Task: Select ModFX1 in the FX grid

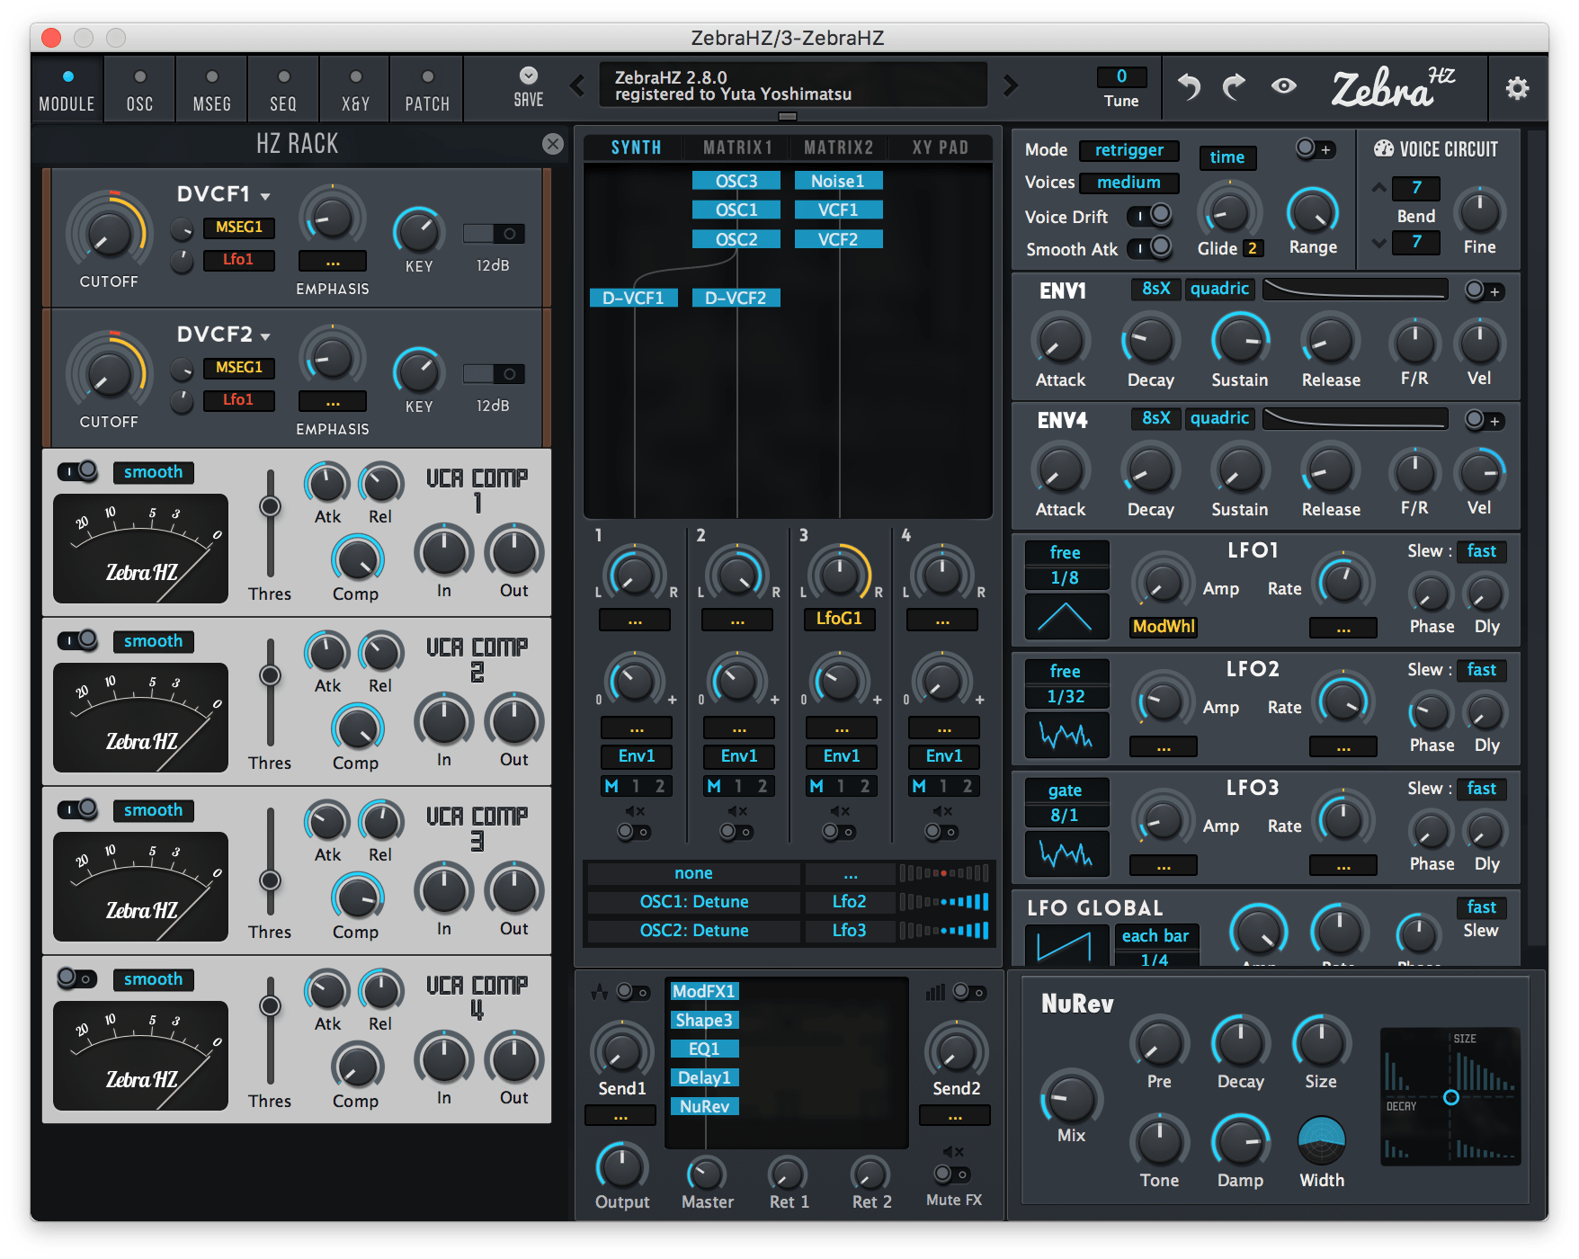Action: point(704,991)
